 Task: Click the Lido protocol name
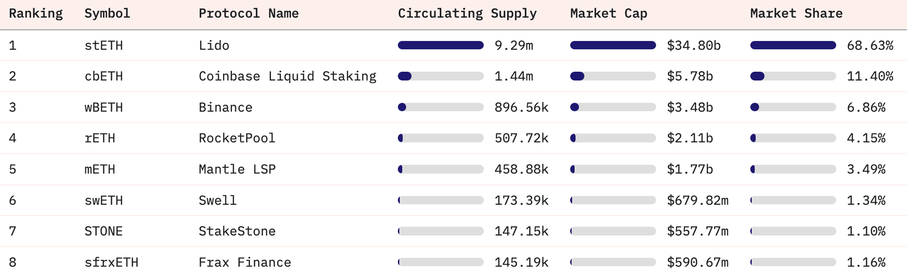click(x=214, y=46)
